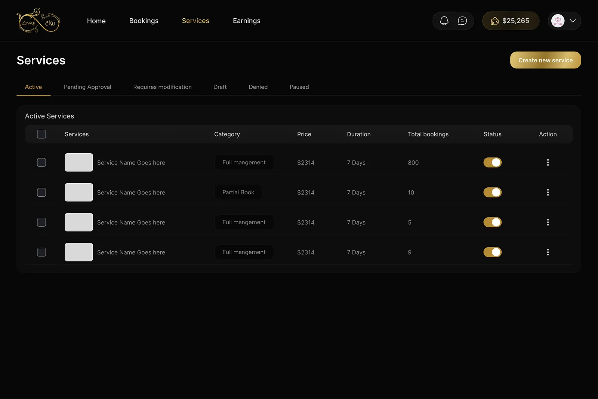Go to Home in top navigation
This screenshot has height=399, width=598.
coord(96,21)
